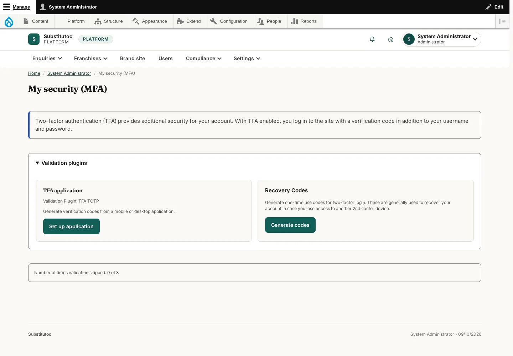
Task: Open the user account dropdown chevron
Action: click(x=475, y=39)
